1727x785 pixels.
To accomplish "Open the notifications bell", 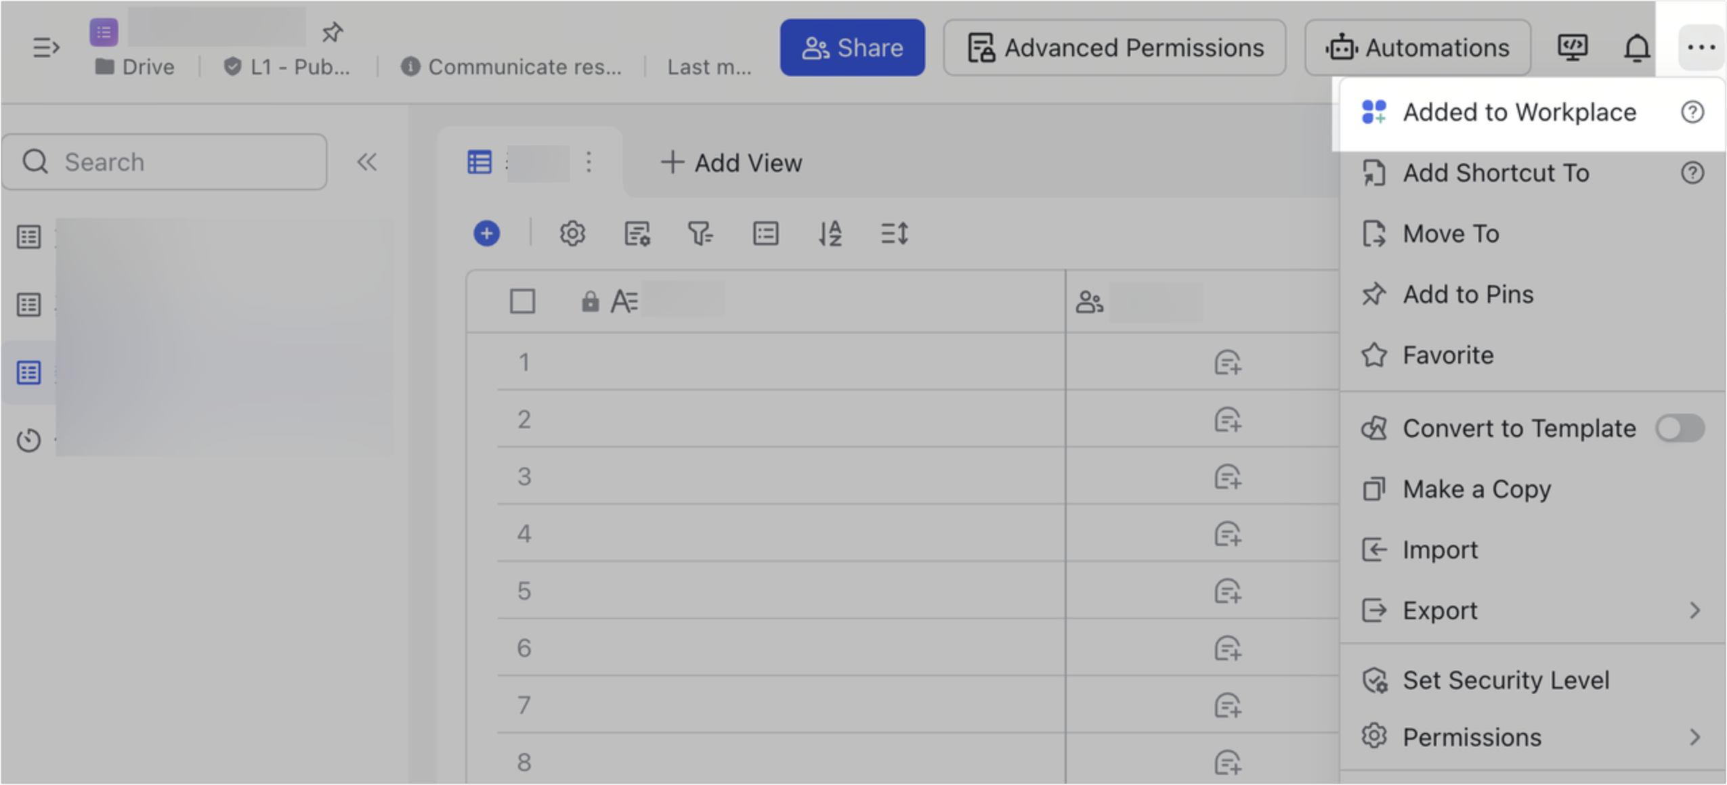I will [x=1636, y=47].
